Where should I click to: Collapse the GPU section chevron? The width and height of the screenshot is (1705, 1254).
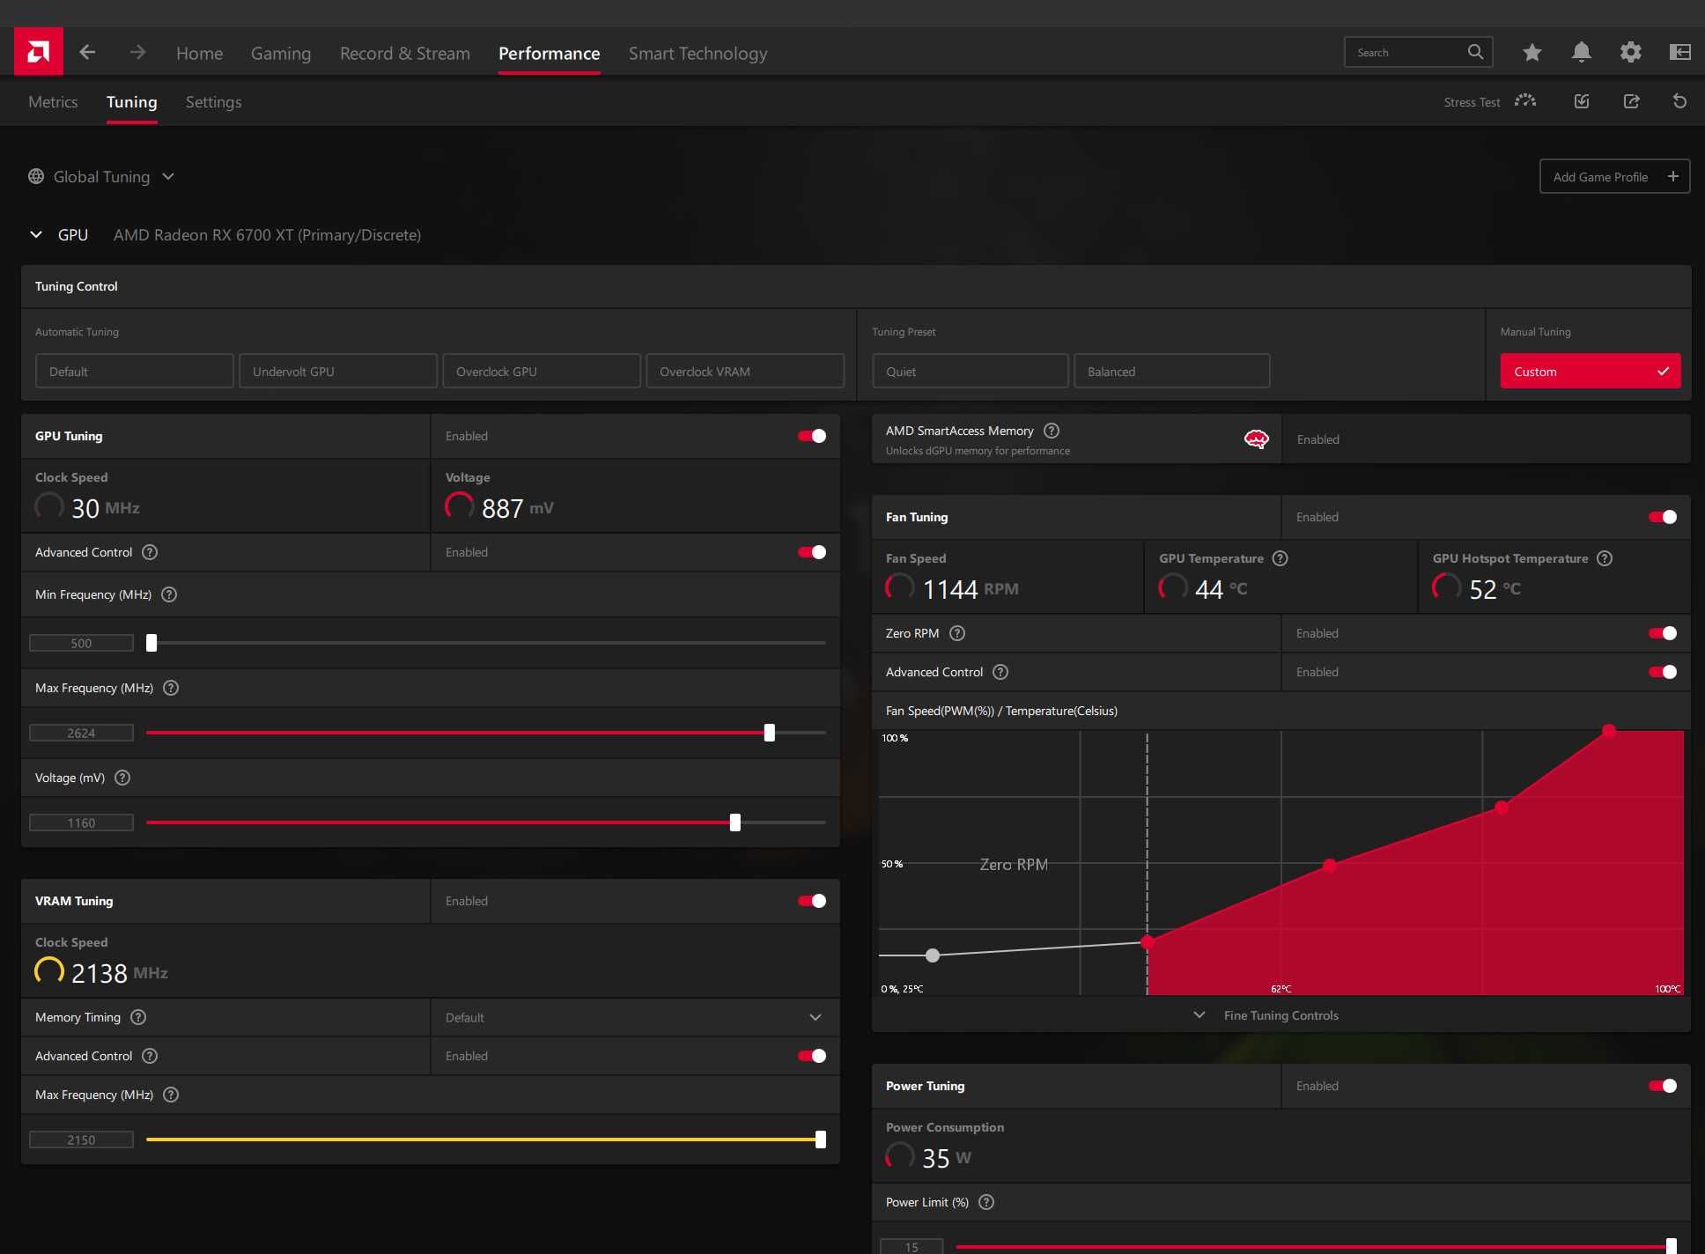[x=36, y=234]
